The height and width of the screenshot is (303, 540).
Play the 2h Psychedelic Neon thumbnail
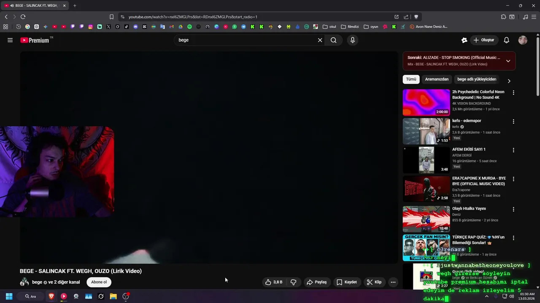click(426, 102)
